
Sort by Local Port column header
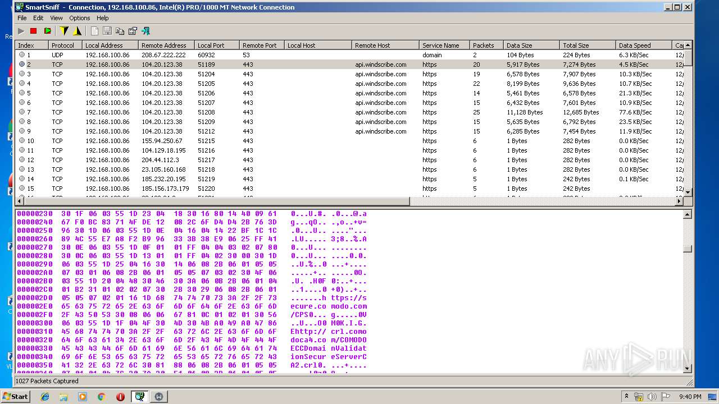[217, 45]
